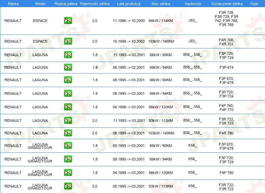Click fuel type icon in F3P 674 row
265x193 pixels.
(x=68, y=67)
